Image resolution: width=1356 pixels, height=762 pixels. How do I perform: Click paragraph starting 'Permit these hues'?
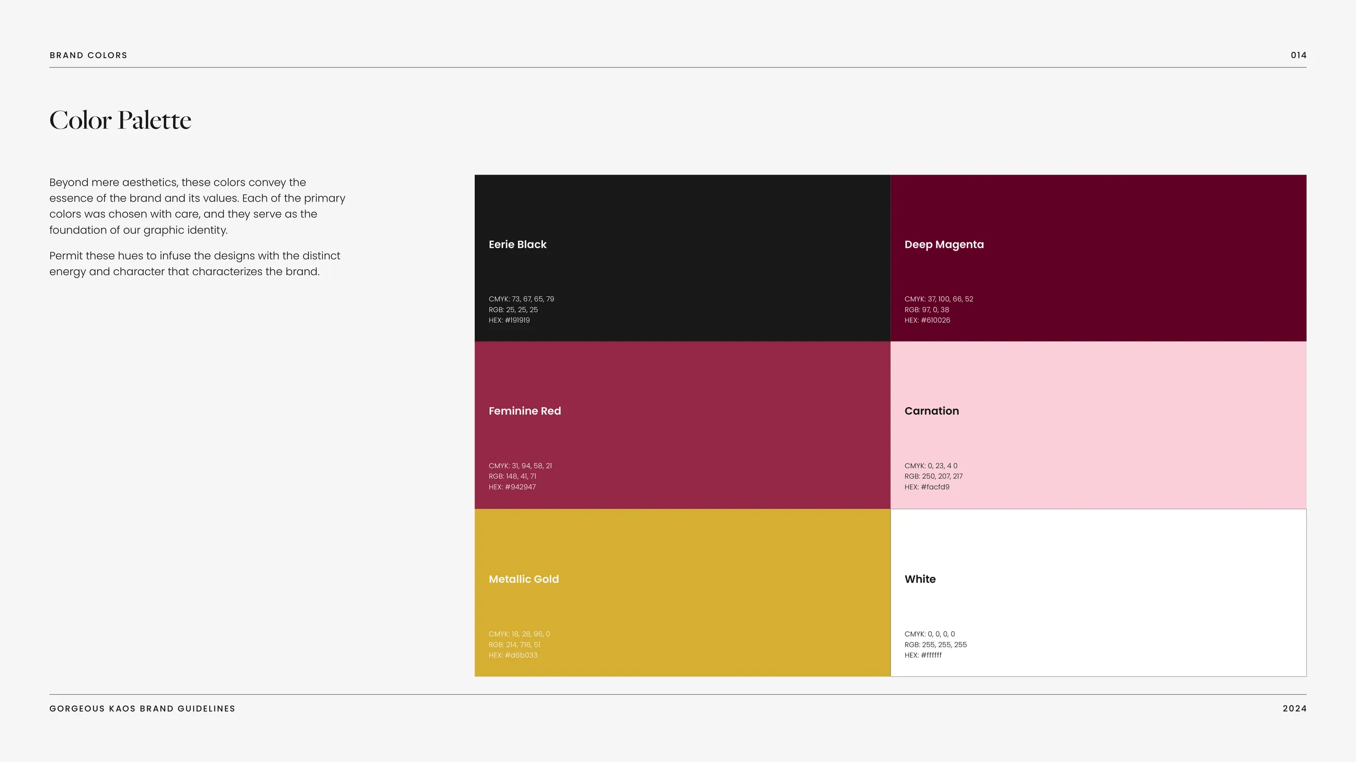click(x=194, y=264)
